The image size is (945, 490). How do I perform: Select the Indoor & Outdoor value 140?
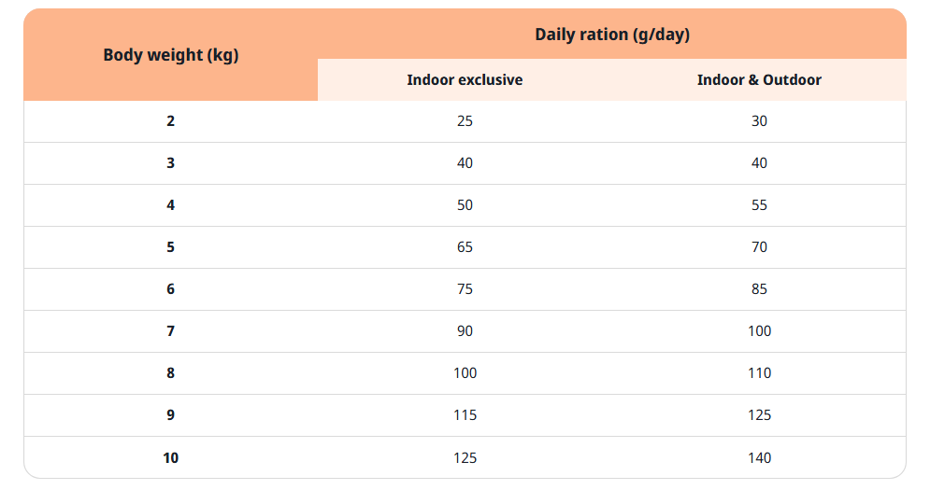pyautogui.click(x=759, y=457)
